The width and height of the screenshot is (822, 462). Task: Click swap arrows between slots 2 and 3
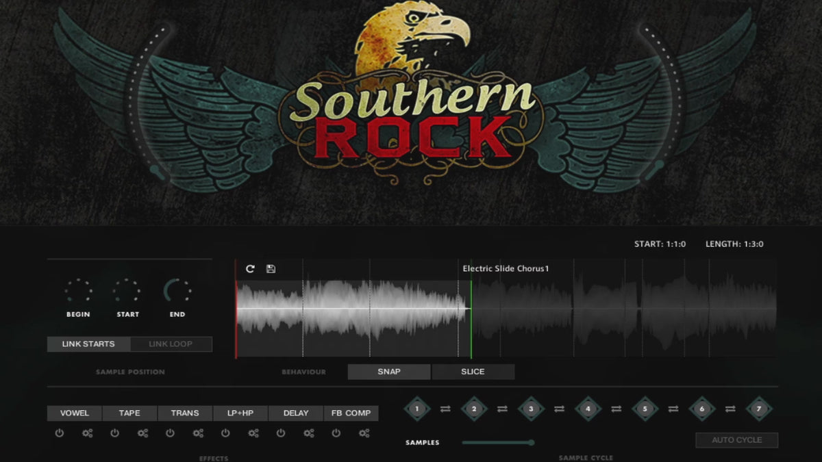[502, 409]
